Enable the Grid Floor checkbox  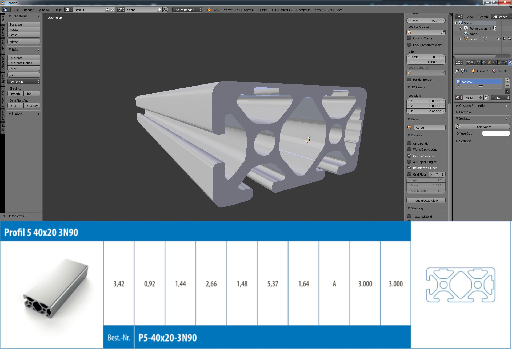[409, 174]
